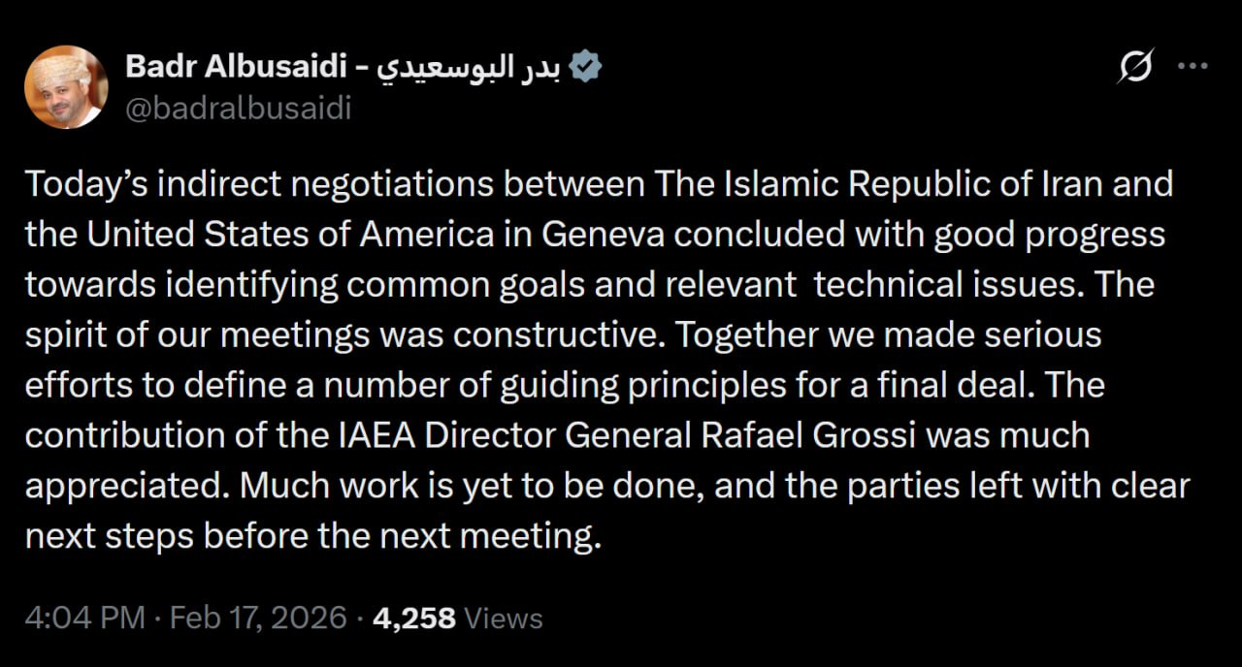The width and height of the screenshot is (1242, 667).
Task: Click the "Feb 17, 2026" date
Action: pos(258,618)
